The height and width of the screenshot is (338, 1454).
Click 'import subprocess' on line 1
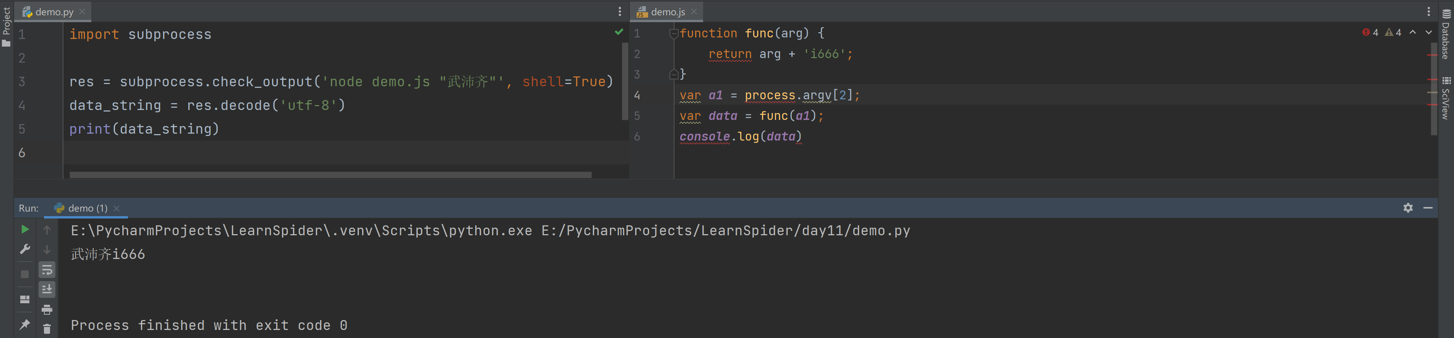140,34
